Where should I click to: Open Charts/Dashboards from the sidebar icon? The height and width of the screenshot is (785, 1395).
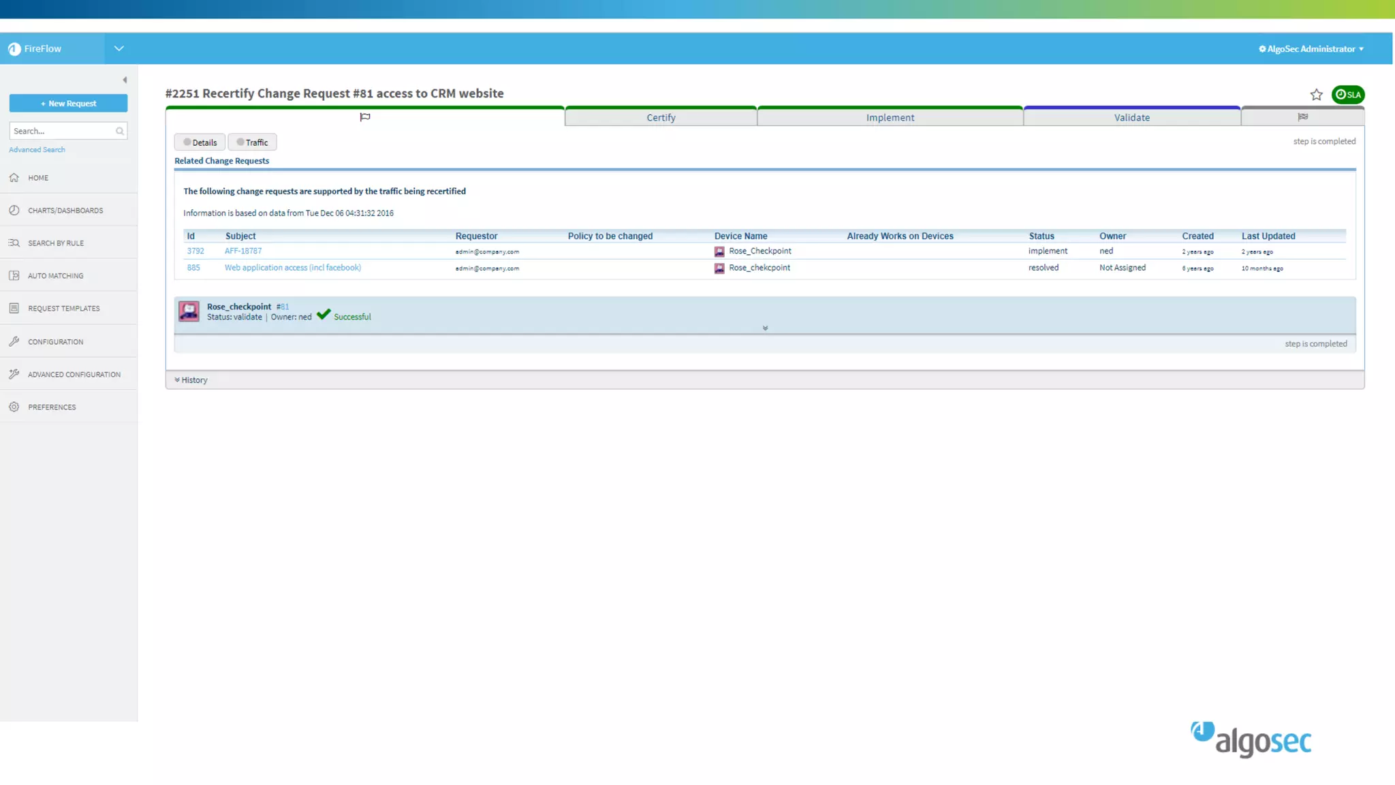[x=14, y=211]
